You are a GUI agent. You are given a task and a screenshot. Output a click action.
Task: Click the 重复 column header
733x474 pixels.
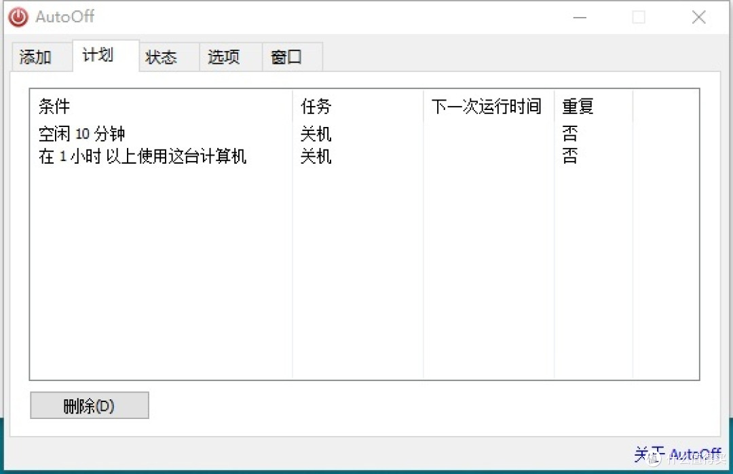point(578,106)
